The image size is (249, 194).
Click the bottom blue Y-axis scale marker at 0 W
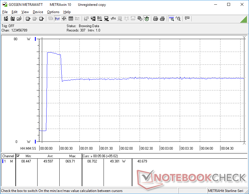35,141
